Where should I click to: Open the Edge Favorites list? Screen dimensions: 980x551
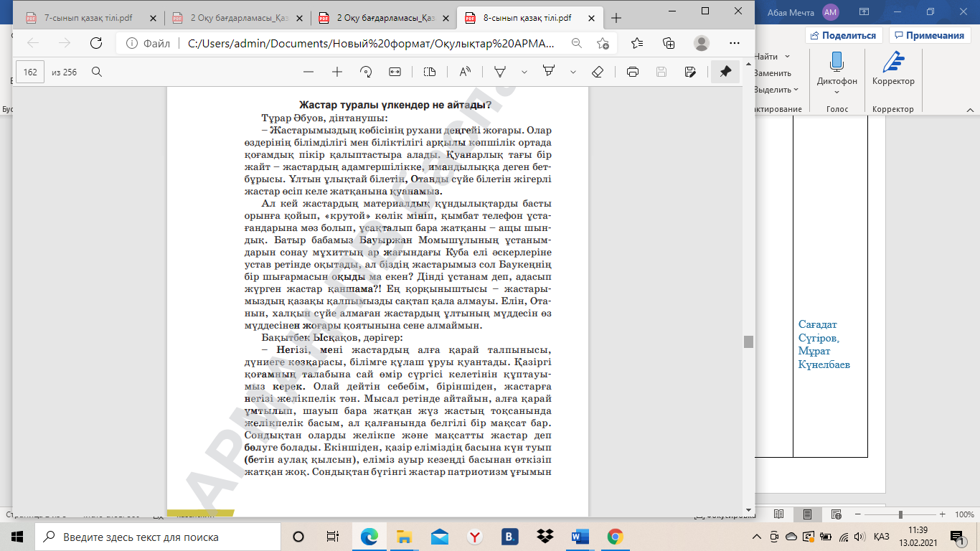pyautogui.click(x=636, y=43)
